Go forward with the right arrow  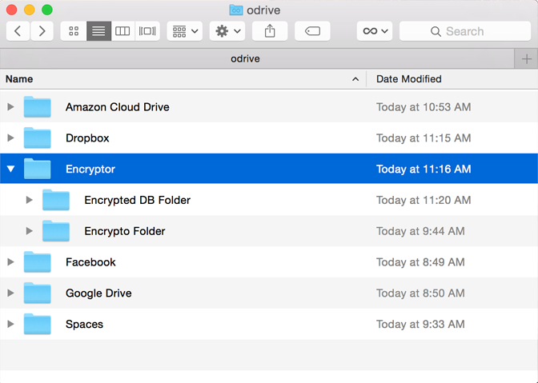coord(42,31)
